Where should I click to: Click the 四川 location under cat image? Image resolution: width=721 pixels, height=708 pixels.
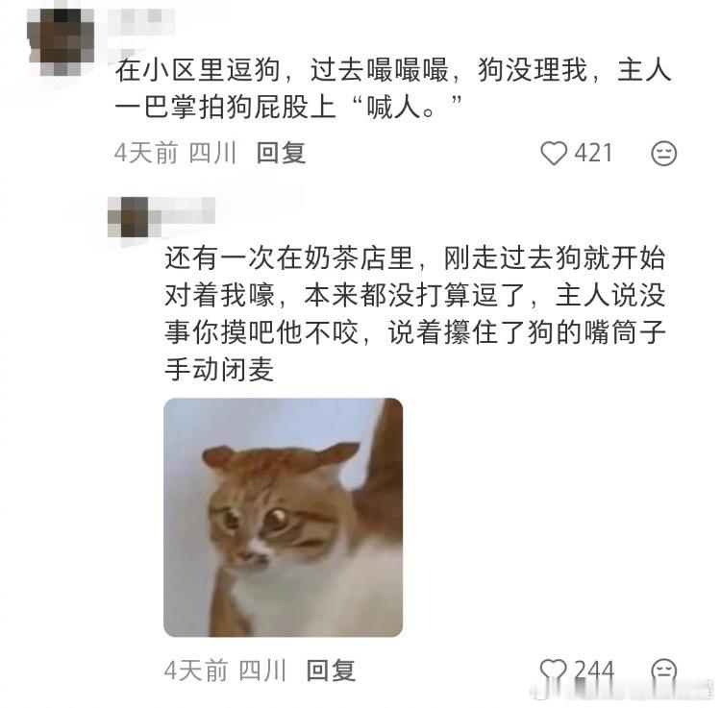(x=262, y=671)
